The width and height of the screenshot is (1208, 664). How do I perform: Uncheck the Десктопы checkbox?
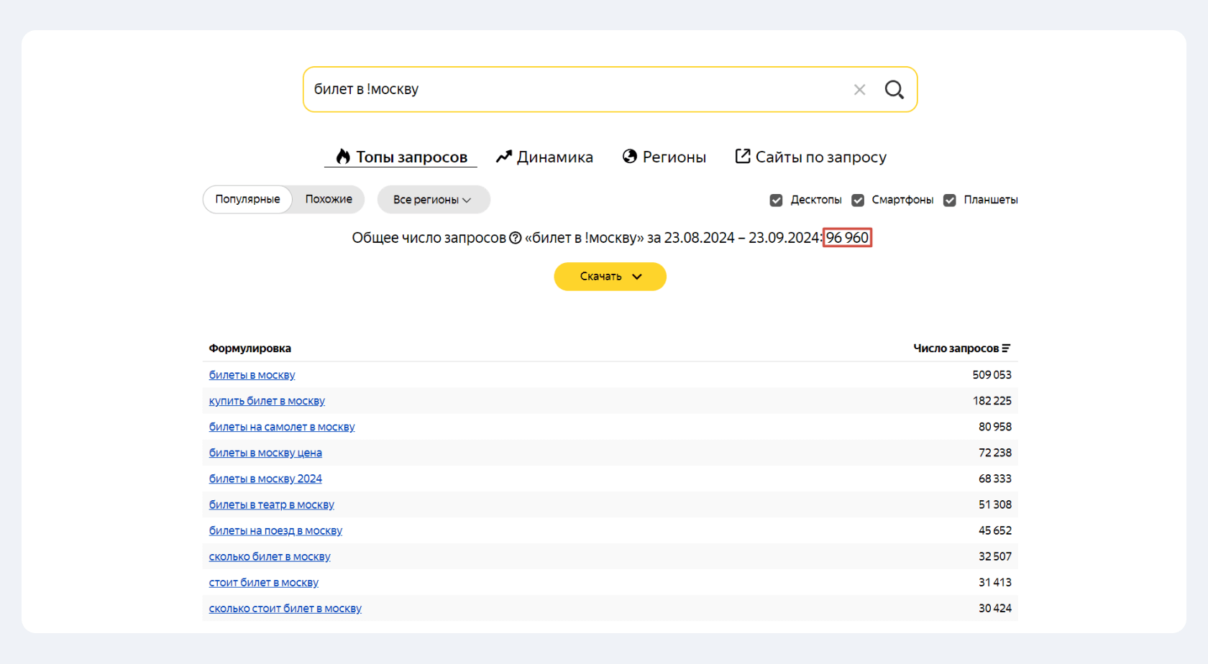point(776,200)
